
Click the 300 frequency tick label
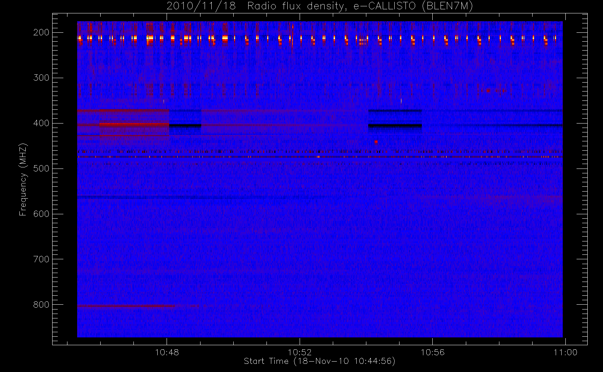pos(41,78)
